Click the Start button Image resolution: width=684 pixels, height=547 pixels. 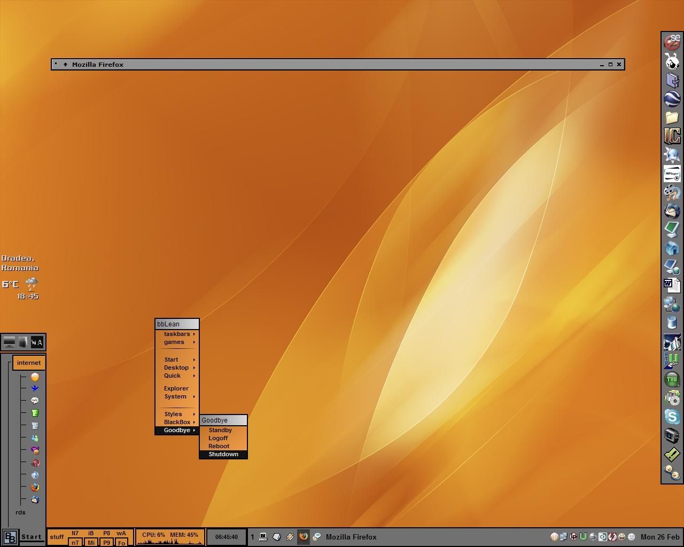pos(32,537)
